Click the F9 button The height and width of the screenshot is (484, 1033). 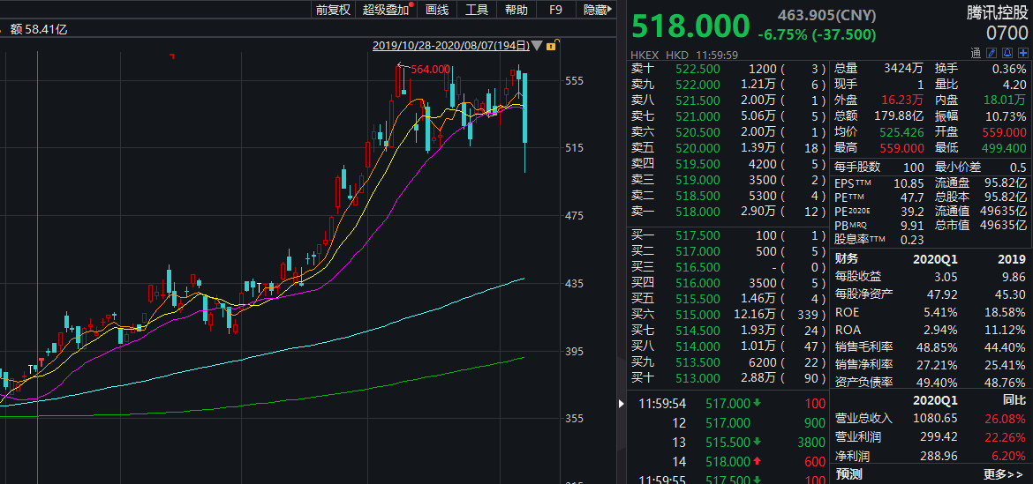[556, 9]
